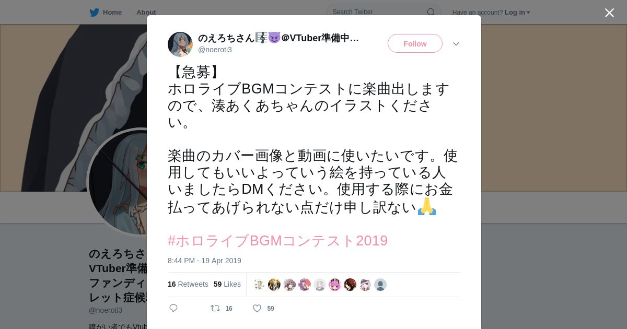
Task: Click the search magnifier icon
Action: pos(431,12)
